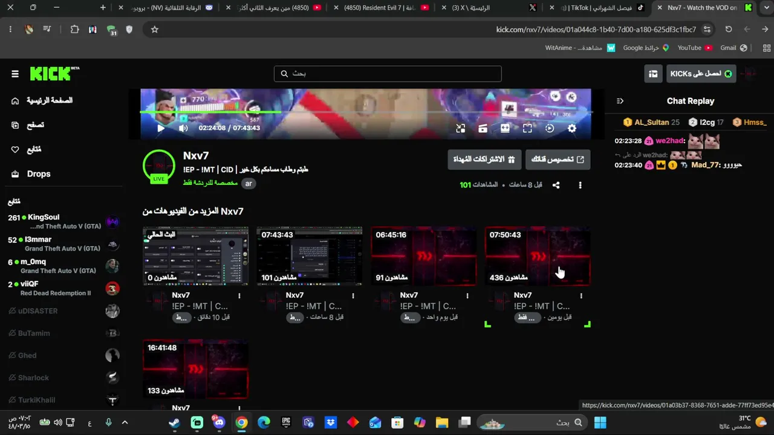Toggle theater mode on the video player

click(505, 128)
